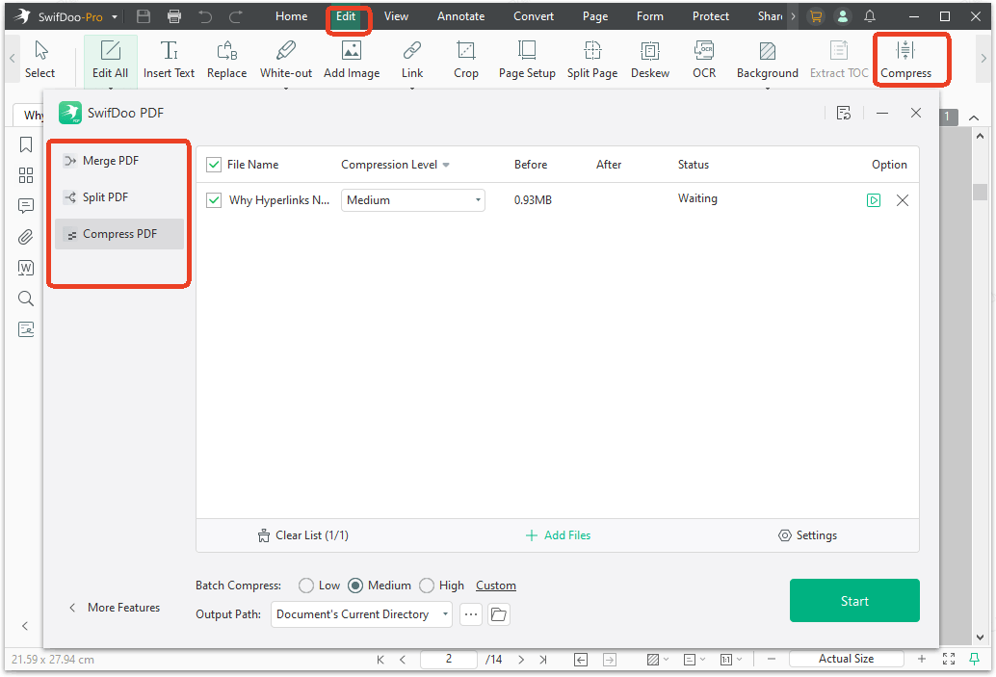Select Merge PDF in the dialog sidebar

coord(119,161)
